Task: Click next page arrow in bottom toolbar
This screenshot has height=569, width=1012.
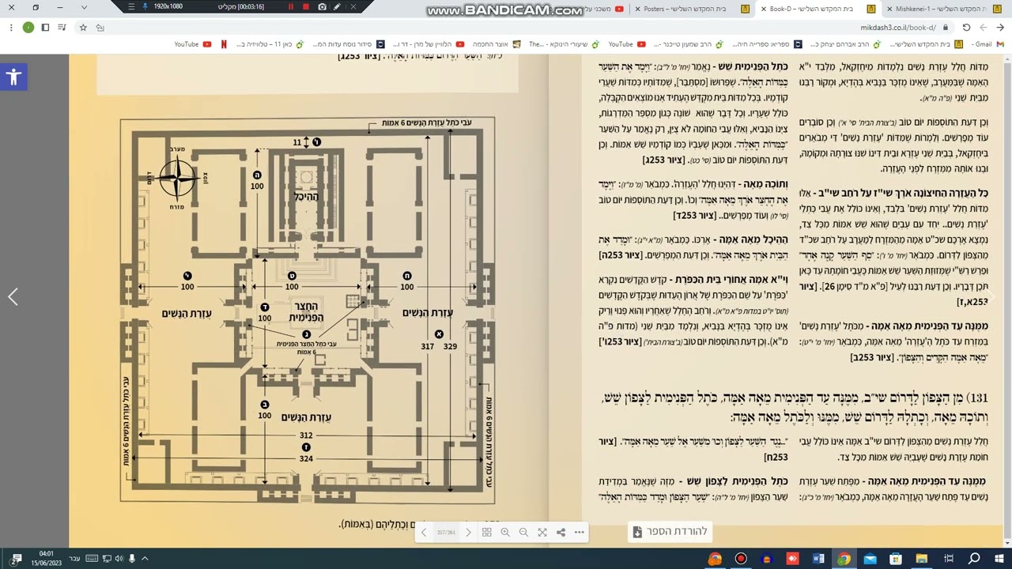Action: pos(468,533)
